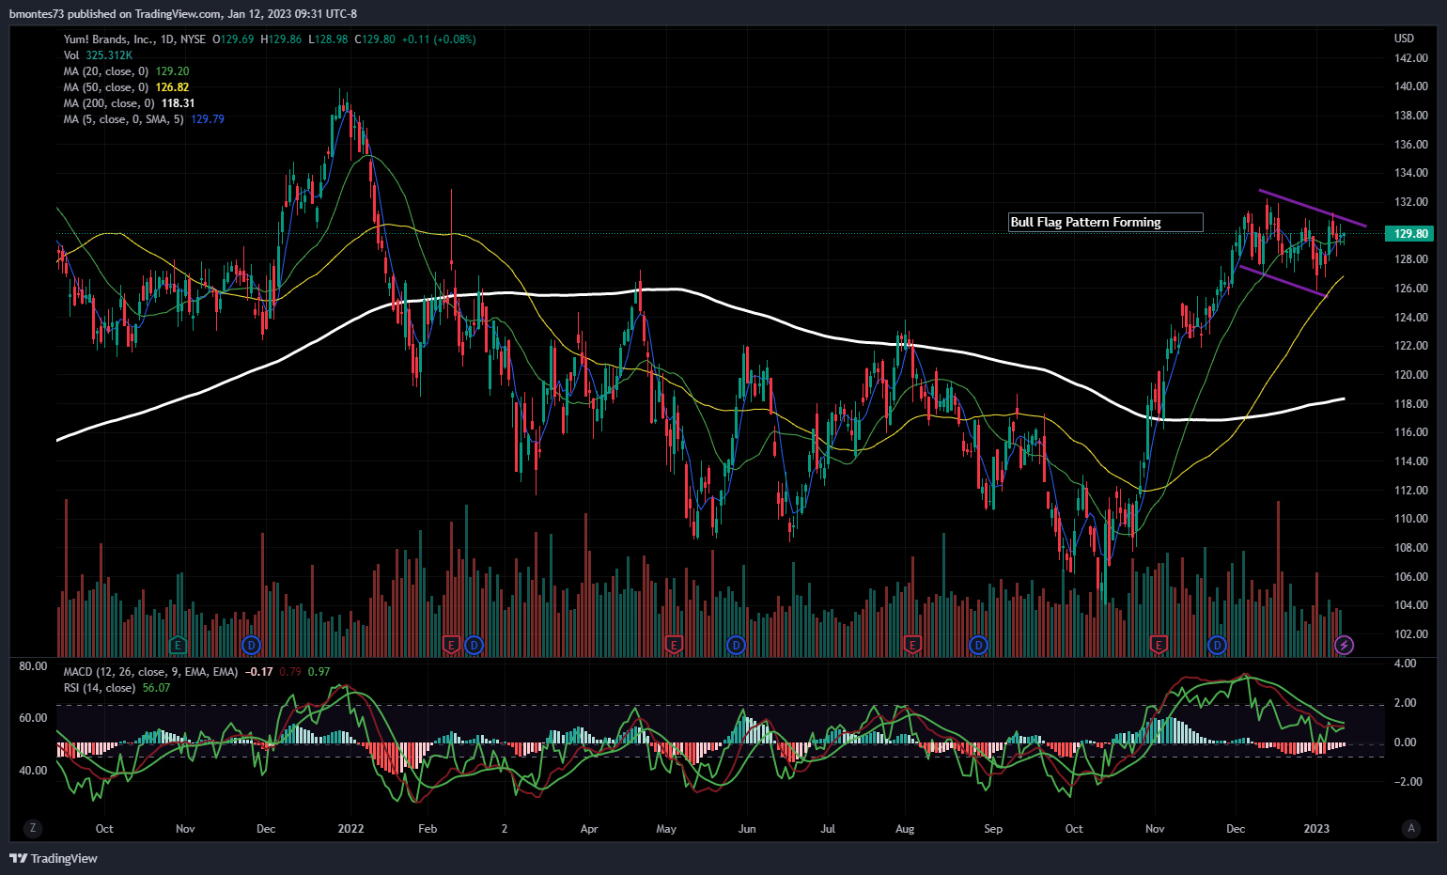
Task: Click the purple lightning bolt trading icon
Action: pyautogui.click(x=1344, y=646)
